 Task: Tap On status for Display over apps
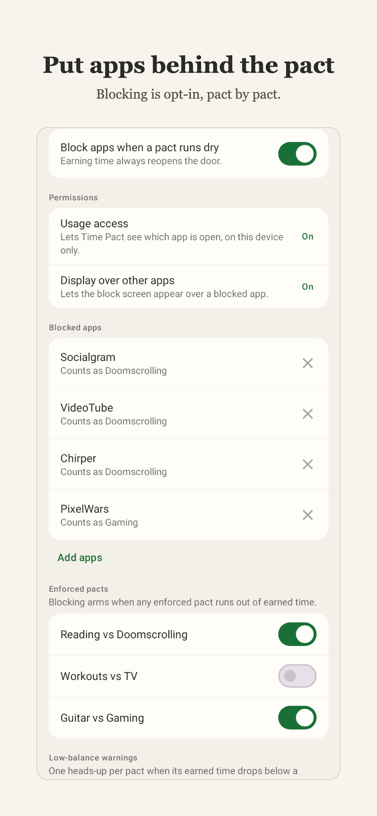coord(307,287)
